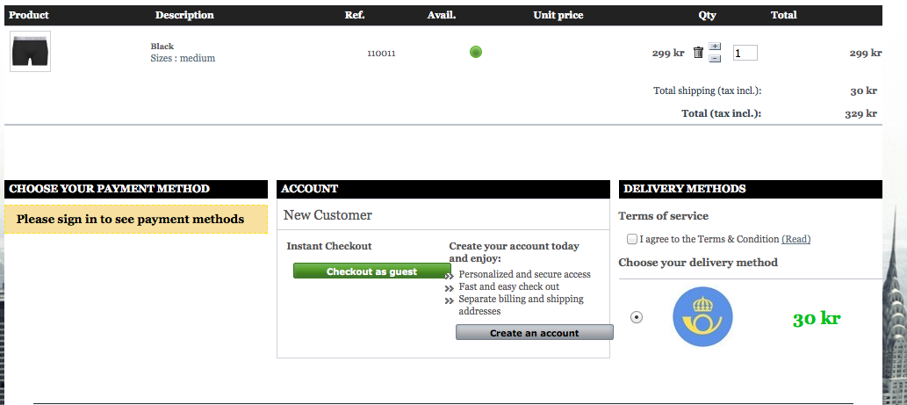Click the quantity input field
Viewport: 907px width, 405px height.
point(745,53)
